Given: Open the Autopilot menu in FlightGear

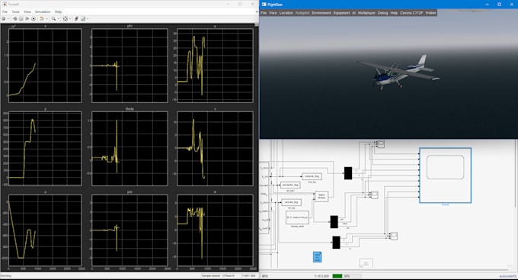Looking at the screenshot, I should (x=302, y=13).
